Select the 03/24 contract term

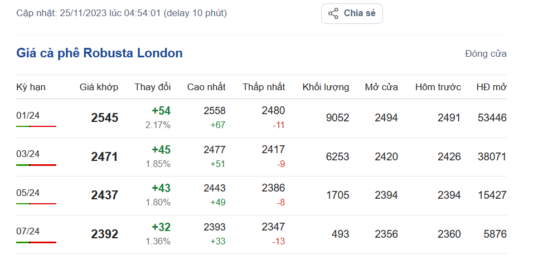point(28,154)
